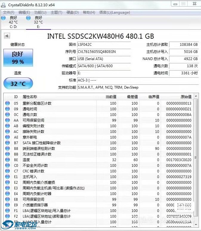This screenshot has height=231, width=201.
Task: Click 主机总计读取 value 108384 GB
Action: tap(184, 45)
